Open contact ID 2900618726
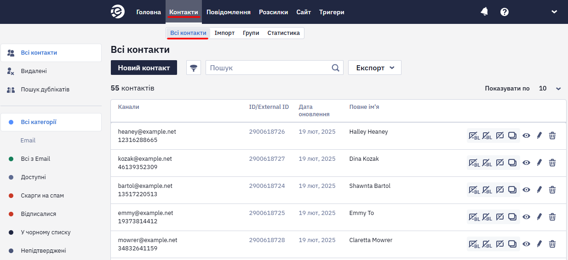568x260 pixels. click(x=267, y=132)
